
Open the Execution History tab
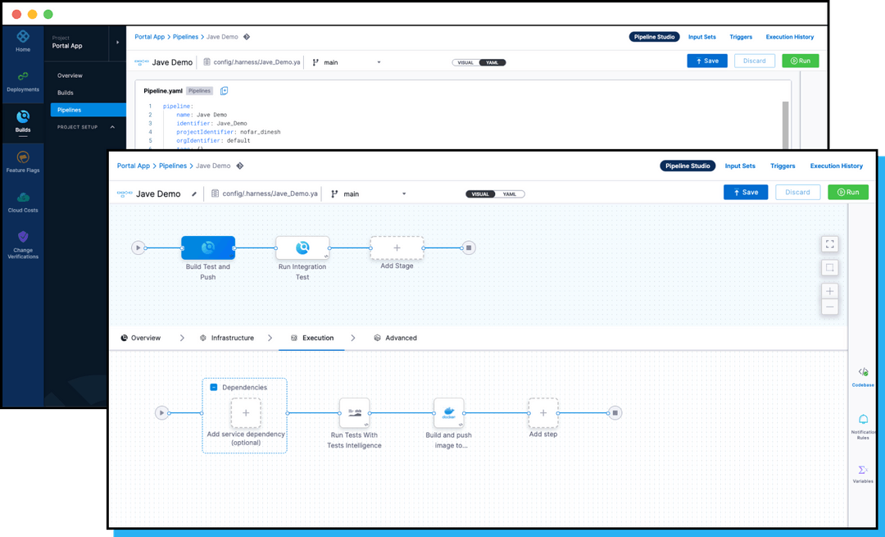(x=836, y=166)
